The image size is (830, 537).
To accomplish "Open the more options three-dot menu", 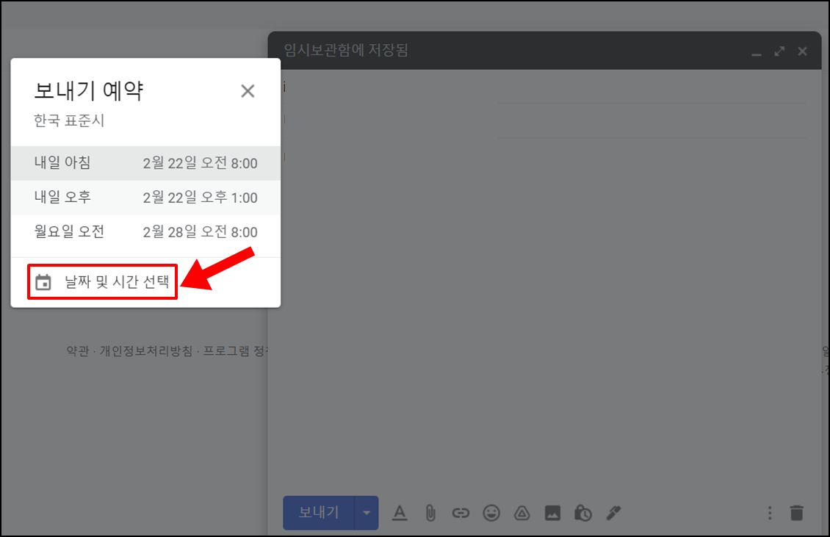I will [x=769, y=513].
